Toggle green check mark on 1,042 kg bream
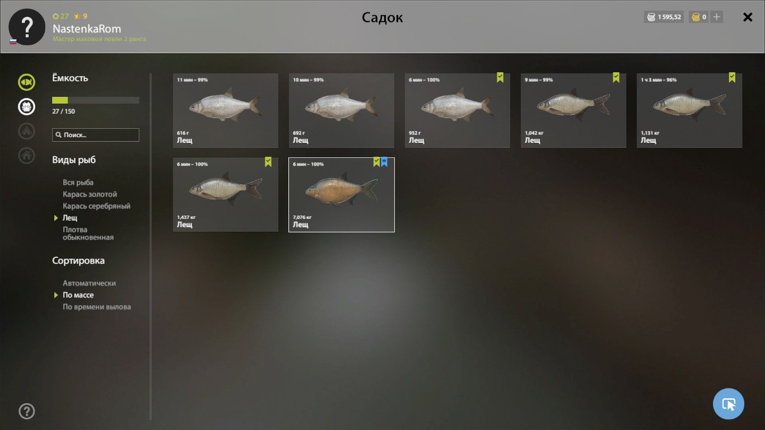765x430 pixels. tap(616, 78)
